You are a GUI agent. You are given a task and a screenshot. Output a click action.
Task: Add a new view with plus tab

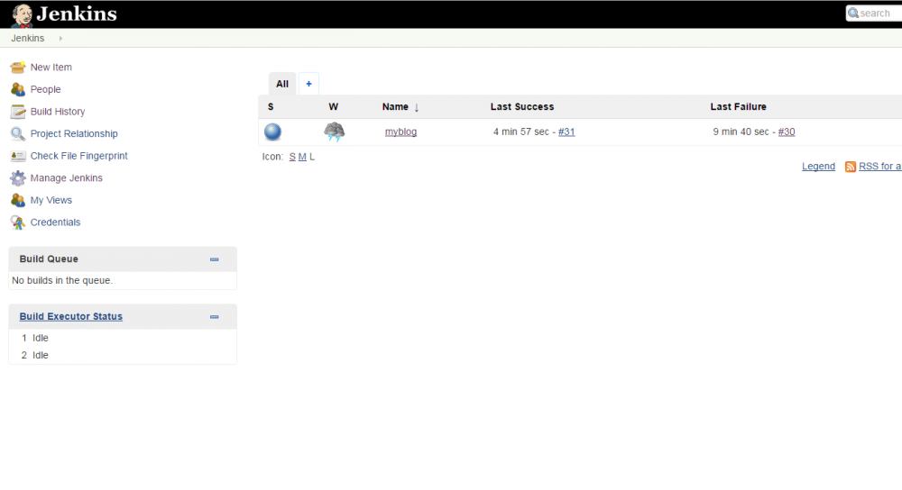click(x=308, y=84)
